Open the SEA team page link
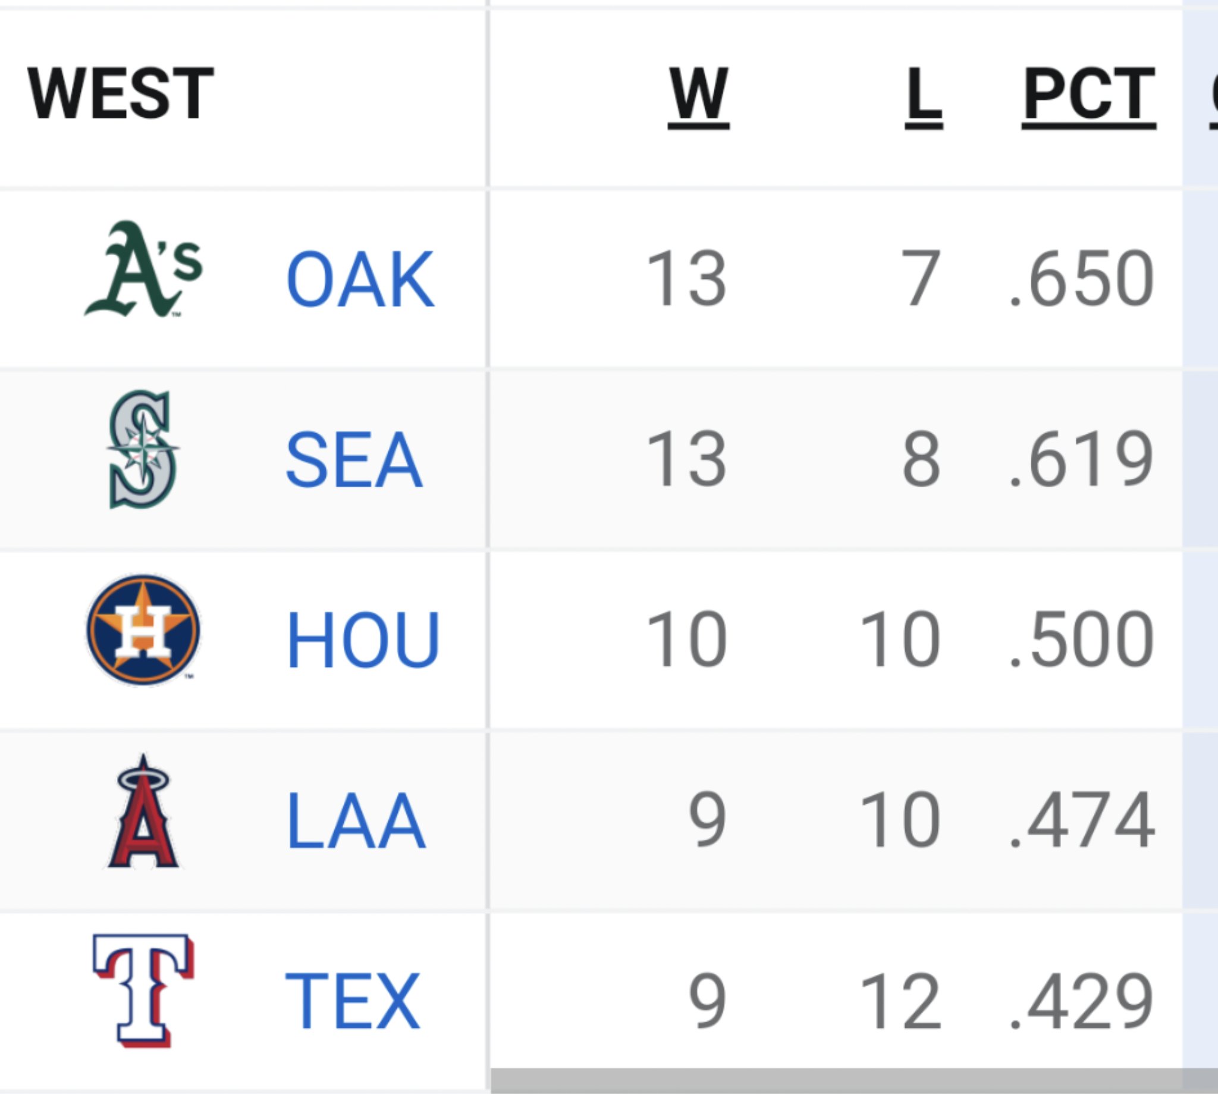 click(357, 459)
